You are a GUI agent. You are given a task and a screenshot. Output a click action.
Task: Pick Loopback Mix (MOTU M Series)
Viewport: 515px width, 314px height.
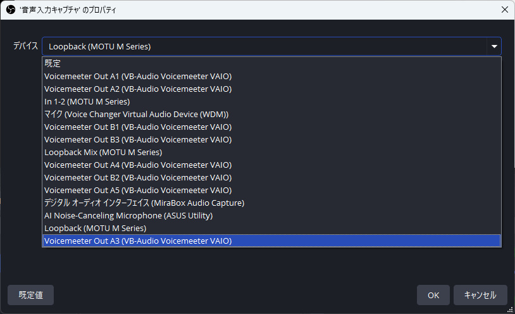pyautogui.click(x=103, y=152)
